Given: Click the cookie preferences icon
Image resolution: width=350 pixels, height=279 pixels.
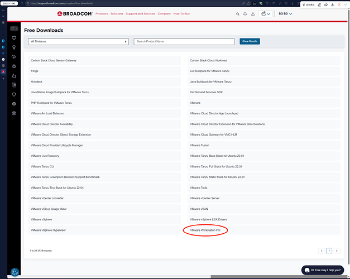Looking at the screenshot, I should click(15, 272).
